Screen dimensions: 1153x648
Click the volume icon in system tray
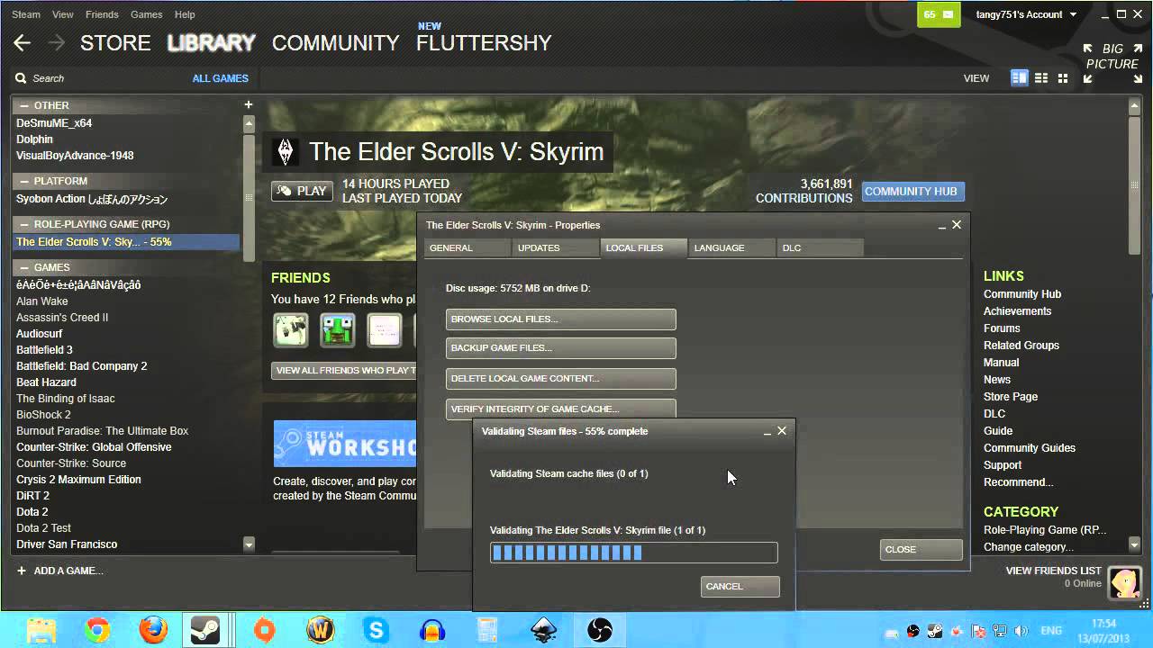(1021, 631)
